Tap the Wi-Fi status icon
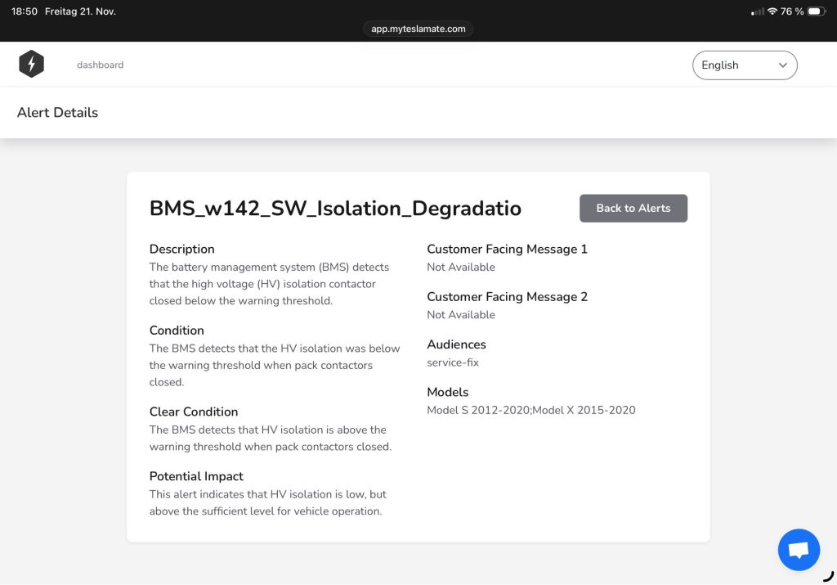The image size is (837, 585). point(772,11)
